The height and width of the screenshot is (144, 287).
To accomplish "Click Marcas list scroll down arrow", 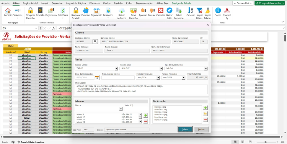I will point(140,121).
